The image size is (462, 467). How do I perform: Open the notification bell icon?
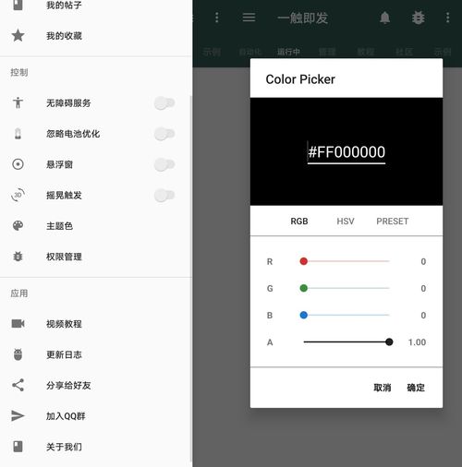pyautogui.click(x=384, y=18)
